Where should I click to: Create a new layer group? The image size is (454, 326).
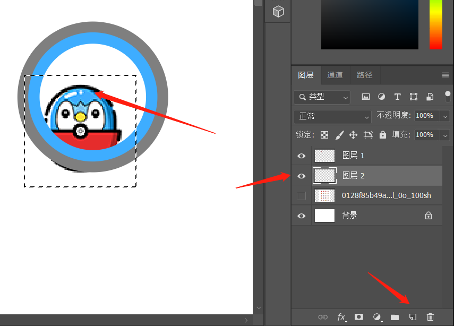(395, 317)
